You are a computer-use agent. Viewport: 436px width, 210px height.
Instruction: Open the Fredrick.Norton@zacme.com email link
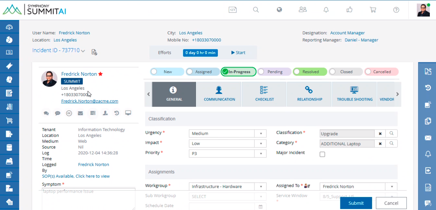click(89, 101)
